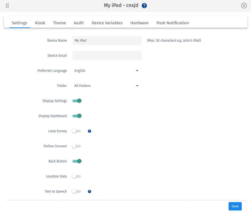Click inside the Device Name field
The height and width of the screenshot is (213, 251).
107,40
